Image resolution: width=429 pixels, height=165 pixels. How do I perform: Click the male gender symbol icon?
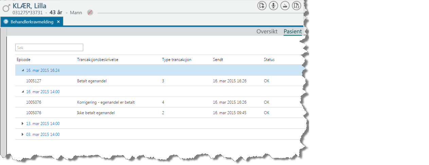pyautogui.click(x=6, y=8)
